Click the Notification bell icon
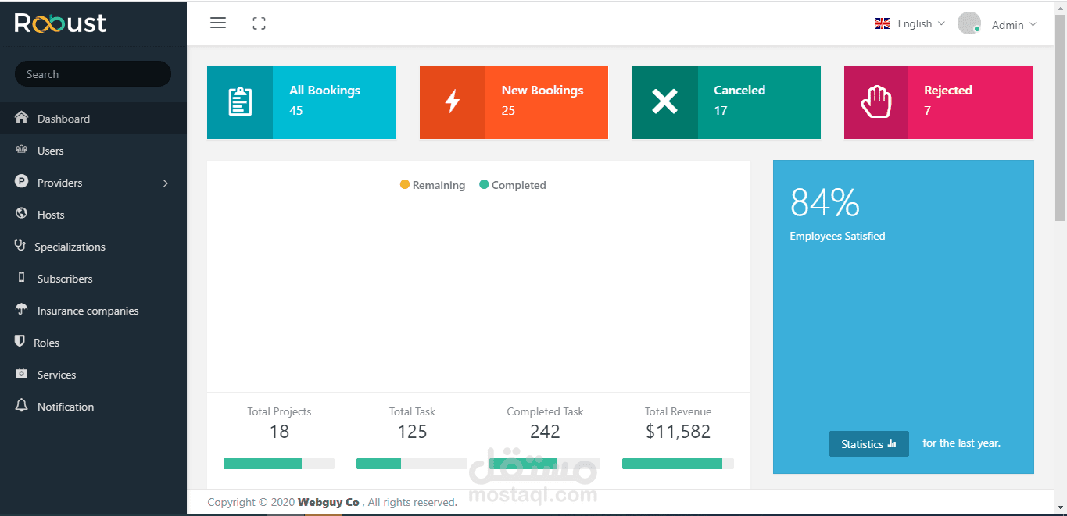1067x516 pixels. click(x=22, y=406)
